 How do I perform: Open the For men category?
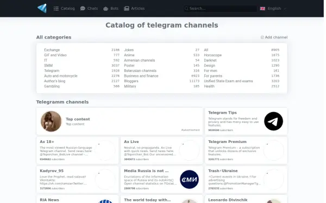211,70
